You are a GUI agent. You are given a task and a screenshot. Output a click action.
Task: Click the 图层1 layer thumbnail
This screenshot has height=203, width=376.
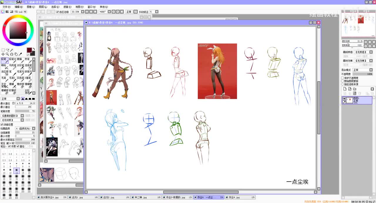click(x=349, y=100)
